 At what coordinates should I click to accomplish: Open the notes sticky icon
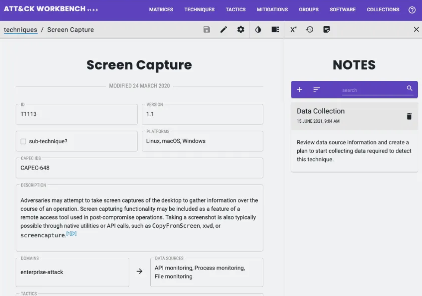(326, 29)
